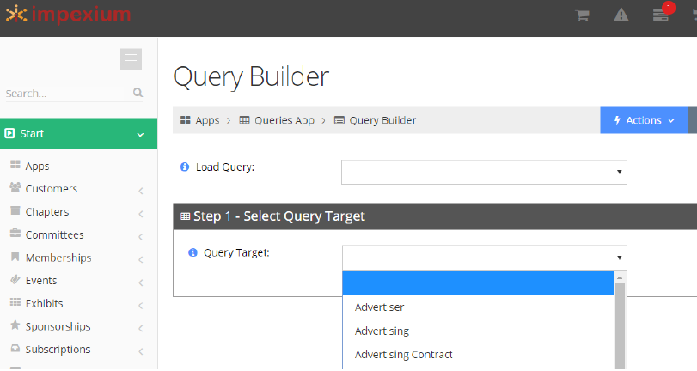Expand the Memberships submenu chevron

point(140,259)
